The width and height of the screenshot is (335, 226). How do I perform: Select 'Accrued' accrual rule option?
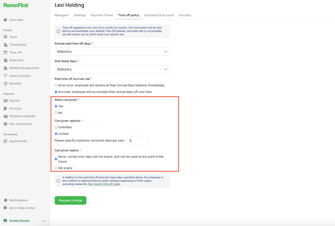click(56, 92)
